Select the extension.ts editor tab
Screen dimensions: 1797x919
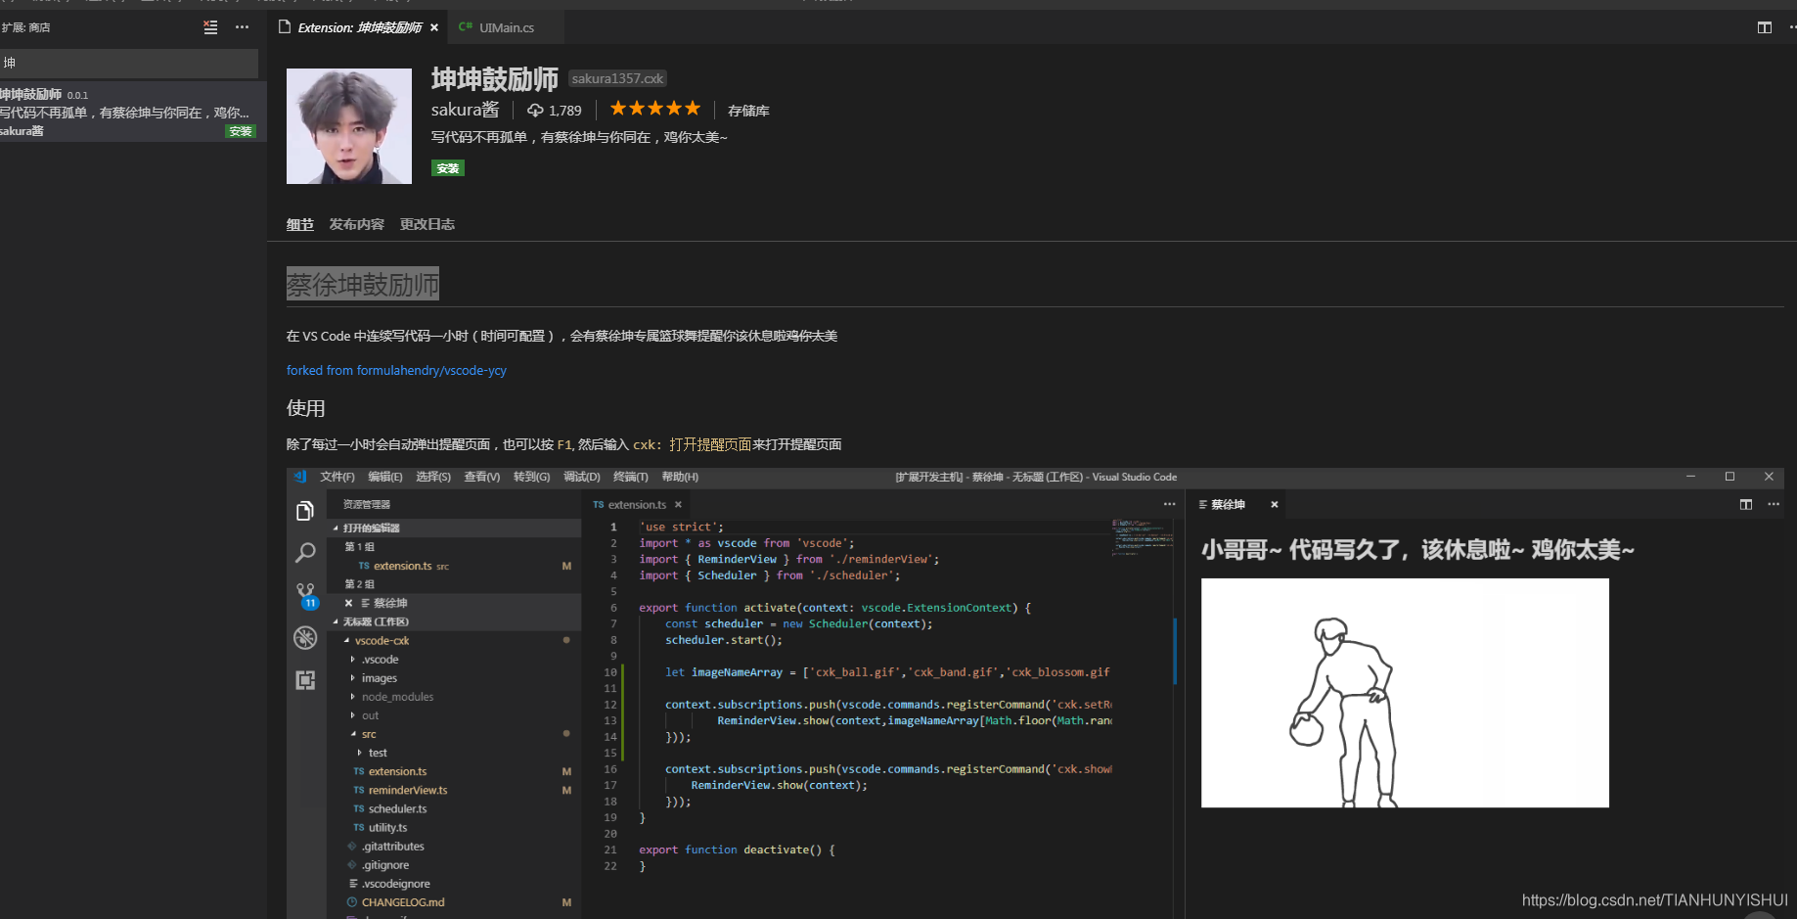click(x=636, y=505)
